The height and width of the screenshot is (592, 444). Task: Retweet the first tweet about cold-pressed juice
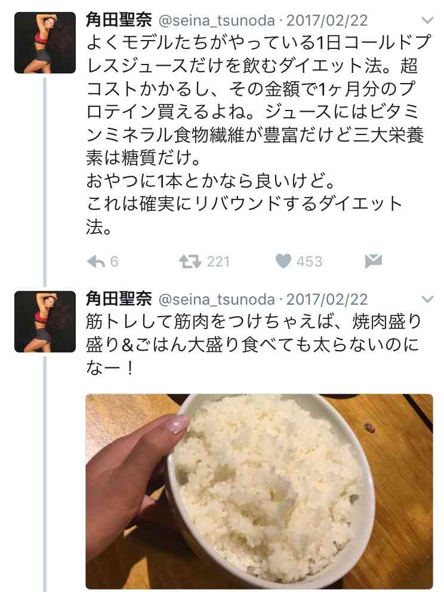[x=190, y=261]
